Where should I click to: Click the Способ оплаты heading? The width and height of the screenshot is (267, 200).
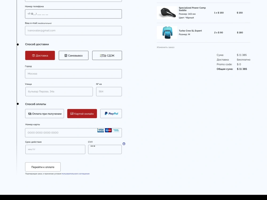(x=36, y=104)
